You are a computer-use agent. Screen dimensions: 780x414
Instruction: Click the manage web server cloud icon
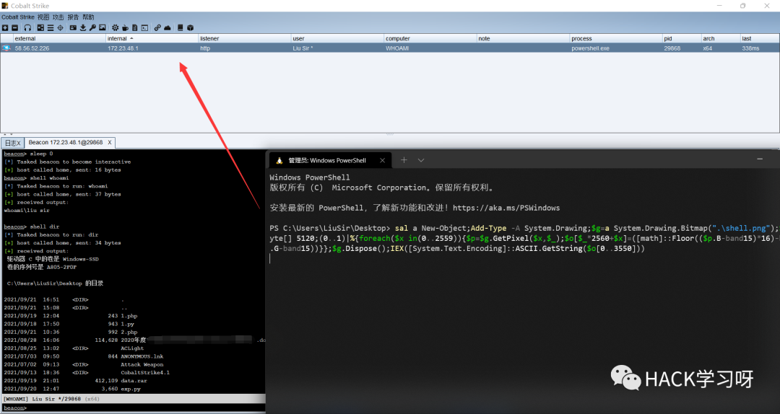pos(168,28)
